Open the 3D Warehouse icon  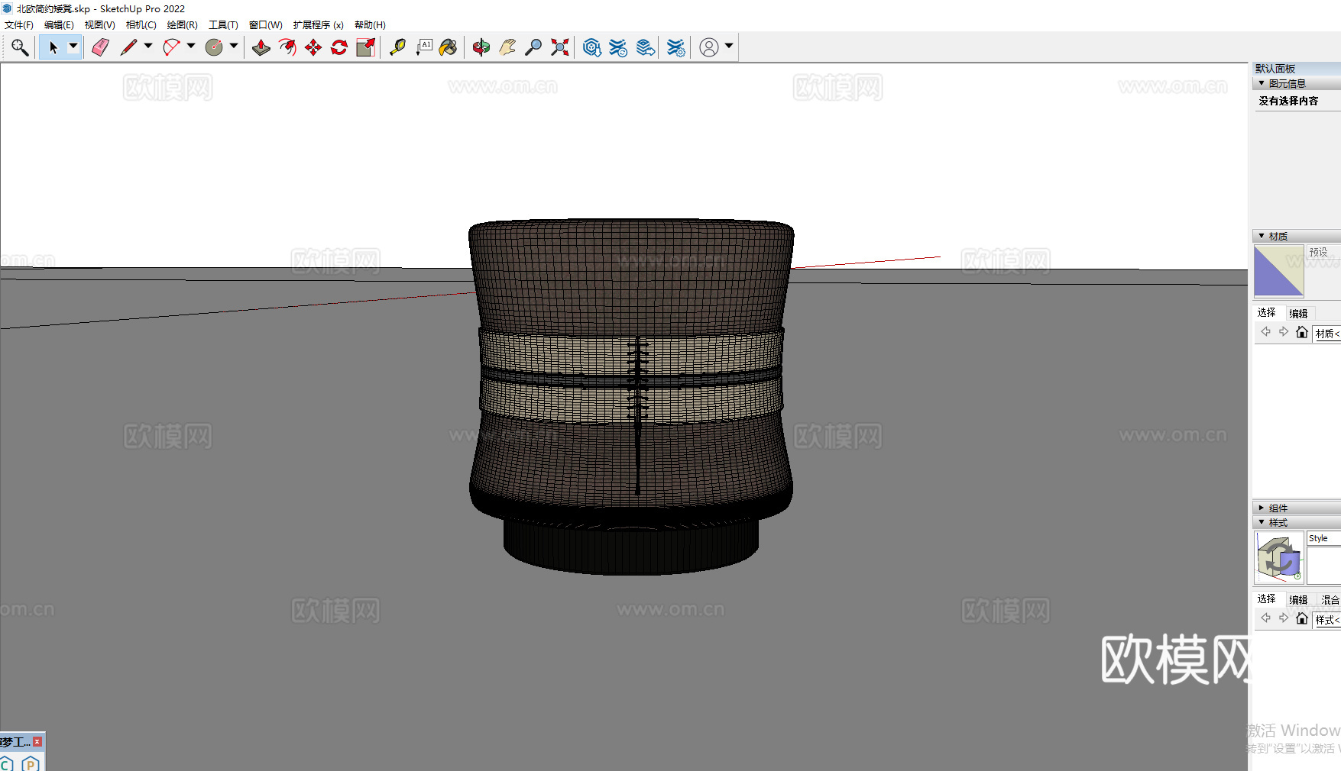click(591, 47)
